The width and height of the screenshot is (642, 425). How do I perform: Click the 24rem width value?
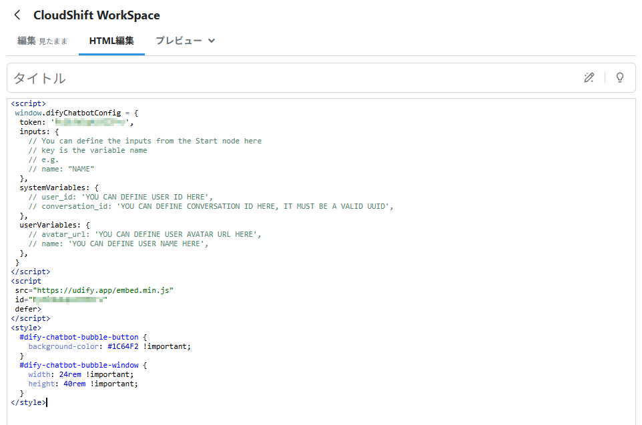click(x=70, y=374)
